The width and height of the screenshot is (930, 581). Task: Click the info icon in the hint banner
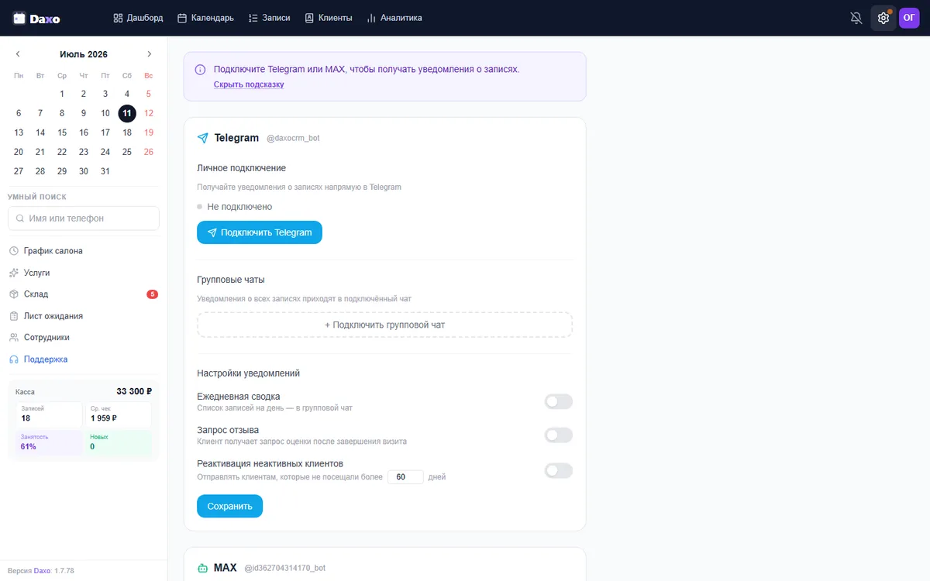click(x=201, y=69)
